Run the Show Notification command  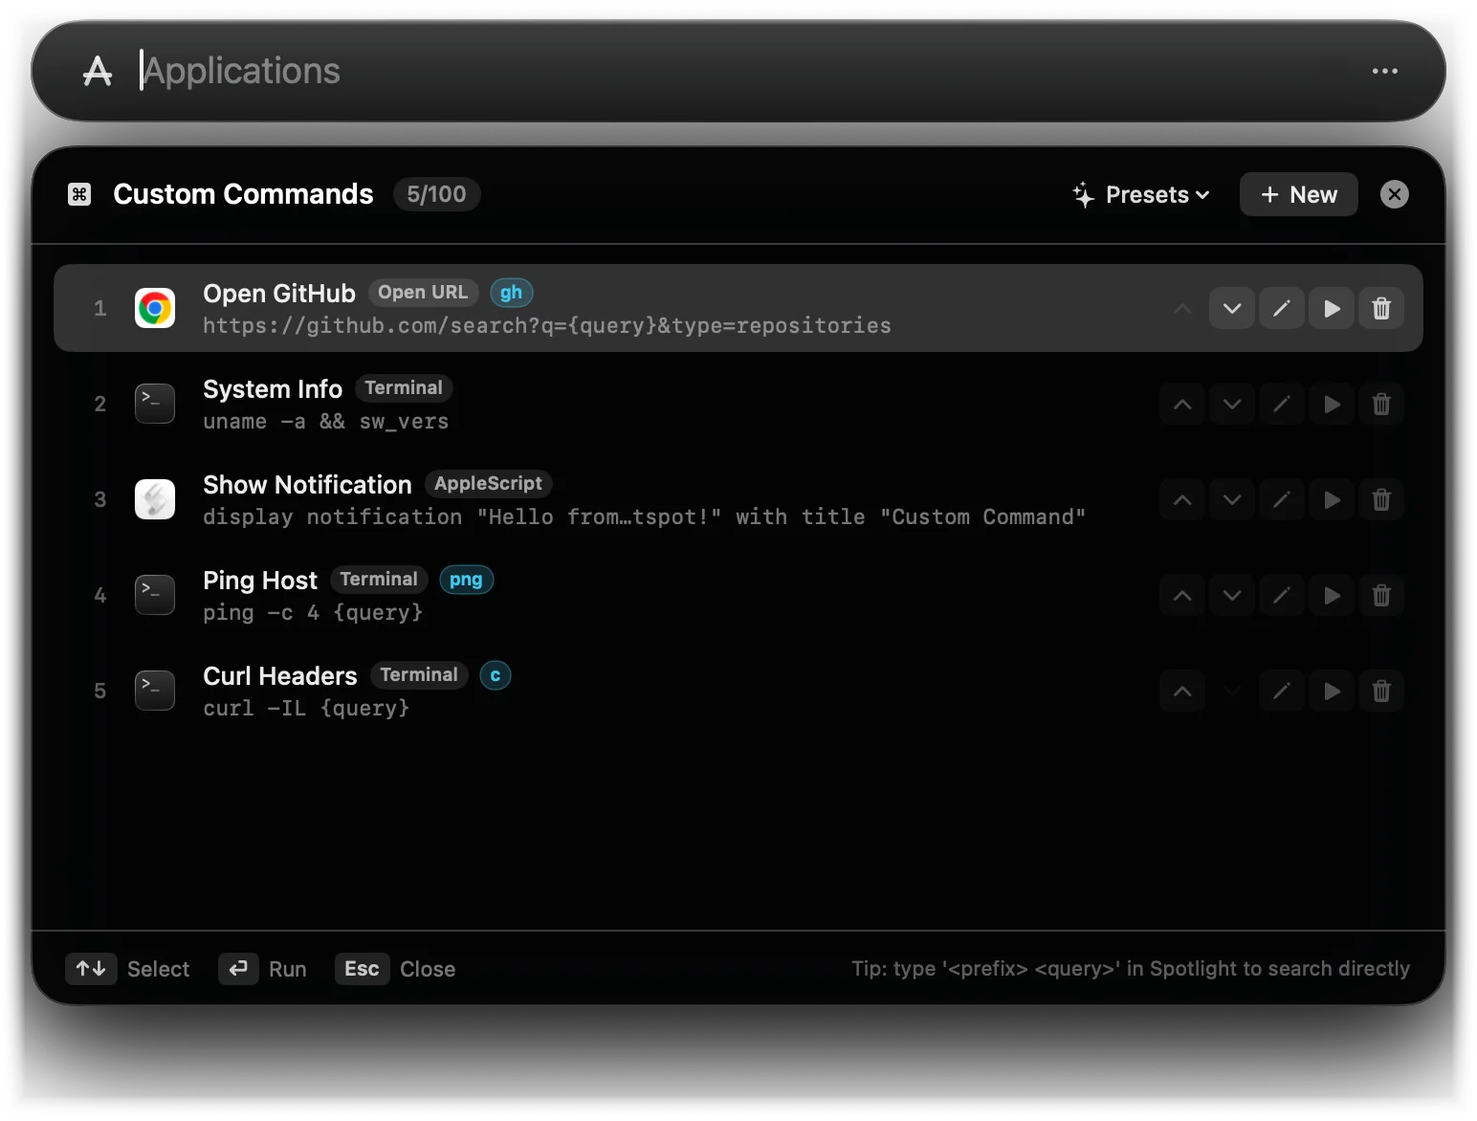tap(1332, 499)
